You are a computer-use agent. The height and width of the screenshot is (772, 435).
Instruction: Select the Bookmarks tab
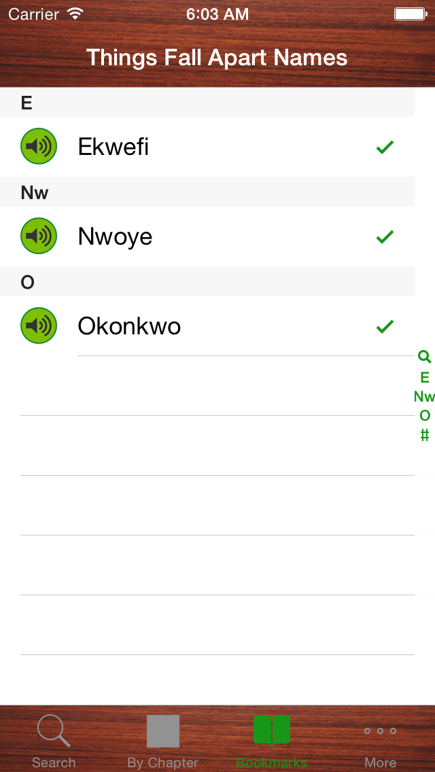pyautogui.click(x=272, y=740)
